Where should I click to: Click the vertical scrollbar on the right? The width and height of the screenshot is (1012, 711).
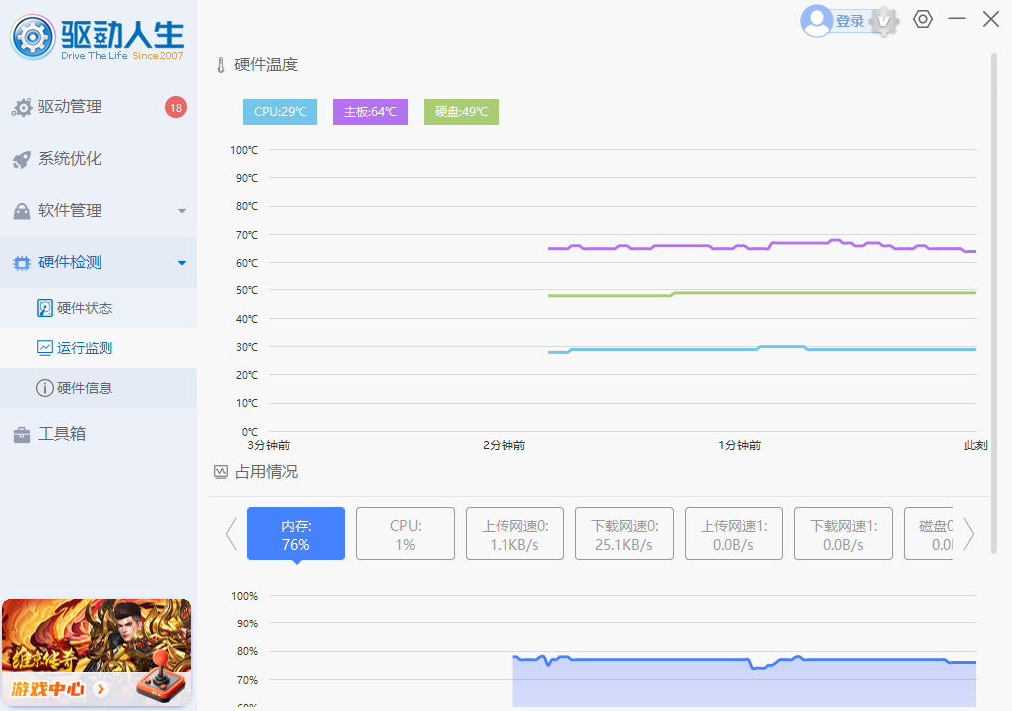pos(993,249)
